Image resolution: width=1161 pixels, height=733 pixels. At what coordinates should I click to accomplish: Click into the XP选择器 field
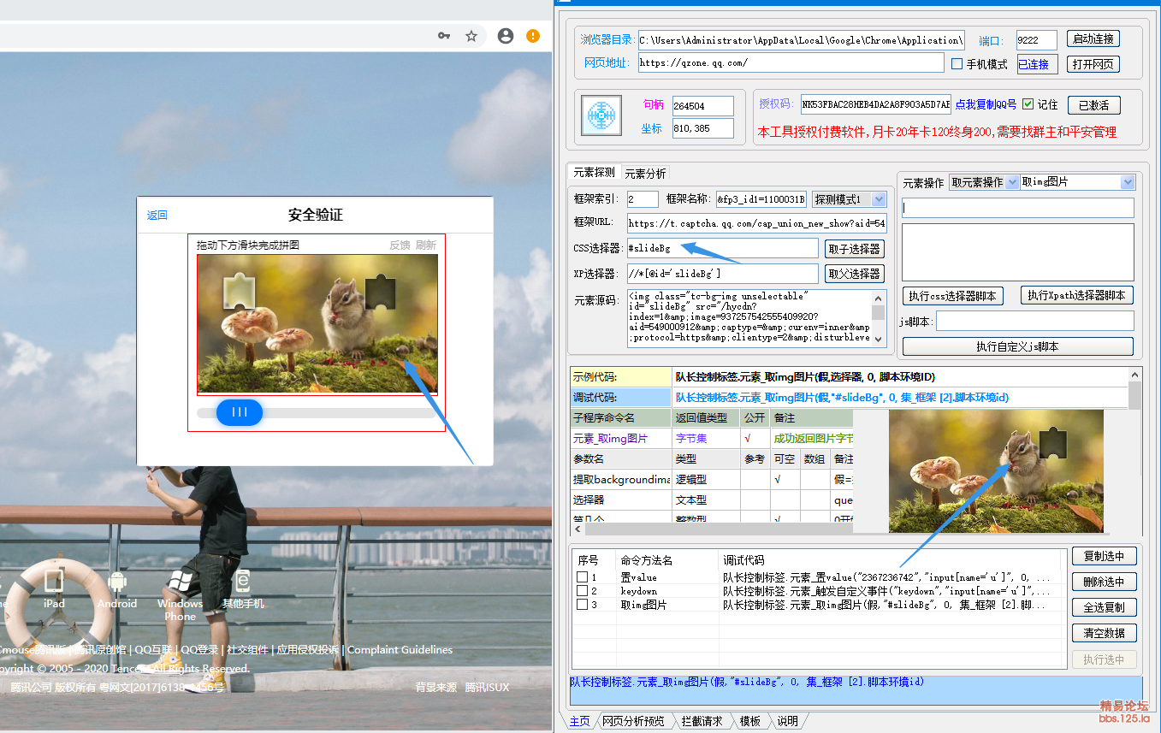722,274
